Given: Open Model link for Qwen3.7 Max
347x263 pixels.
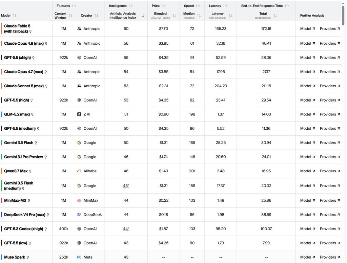Looking at the screenshot, I should point(308,171).
